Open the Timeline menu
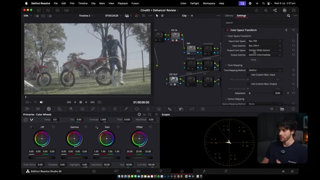The width and height of the screenshot is (320, 180). point(83,3)
